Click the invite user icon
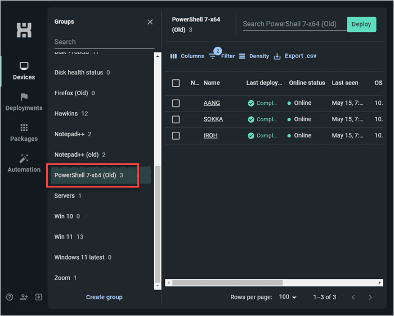394x316 pixels. pos(24,297)
